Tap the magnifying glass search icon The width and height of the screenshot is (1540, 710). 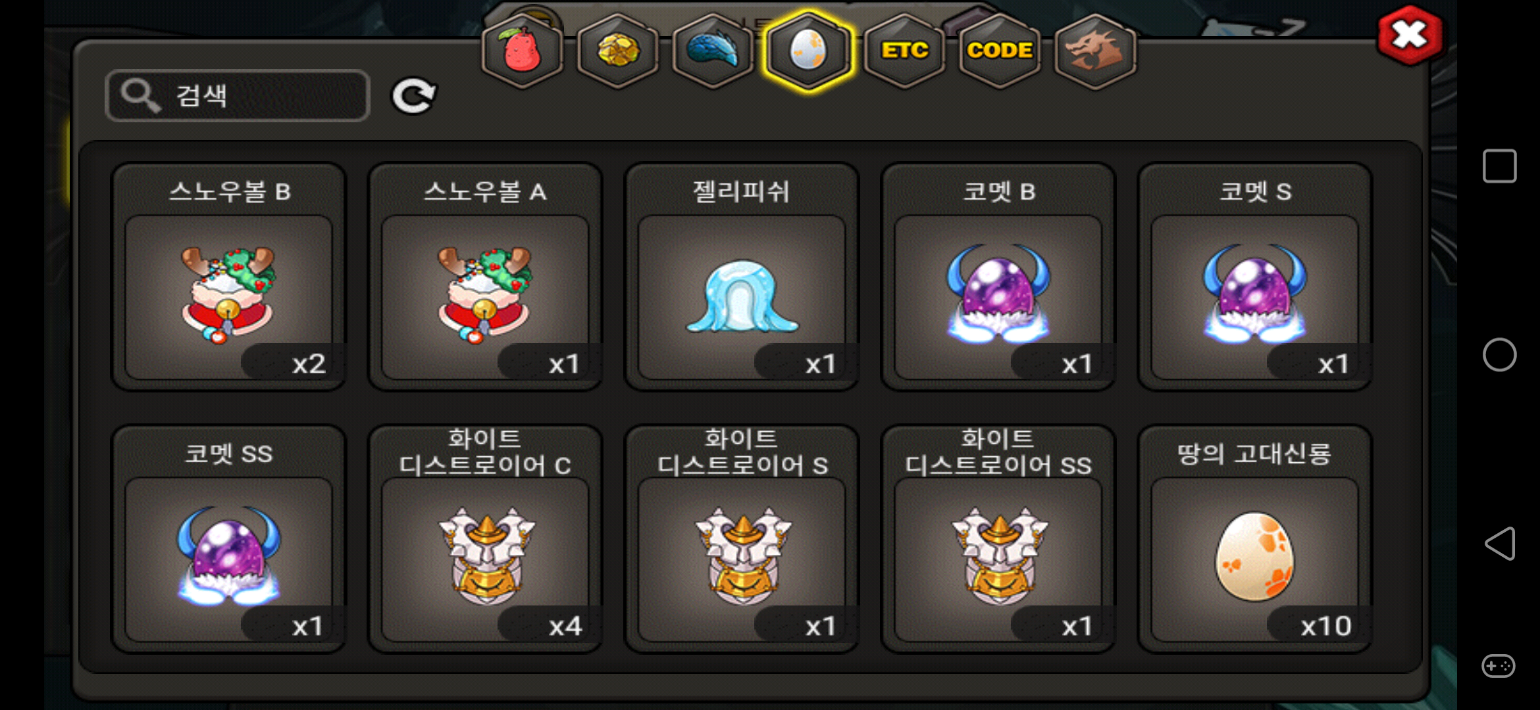click(x=140, y=96)
